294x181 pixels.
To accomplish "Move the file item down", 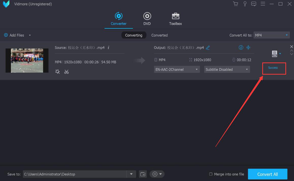I will [x=291, y=54].
